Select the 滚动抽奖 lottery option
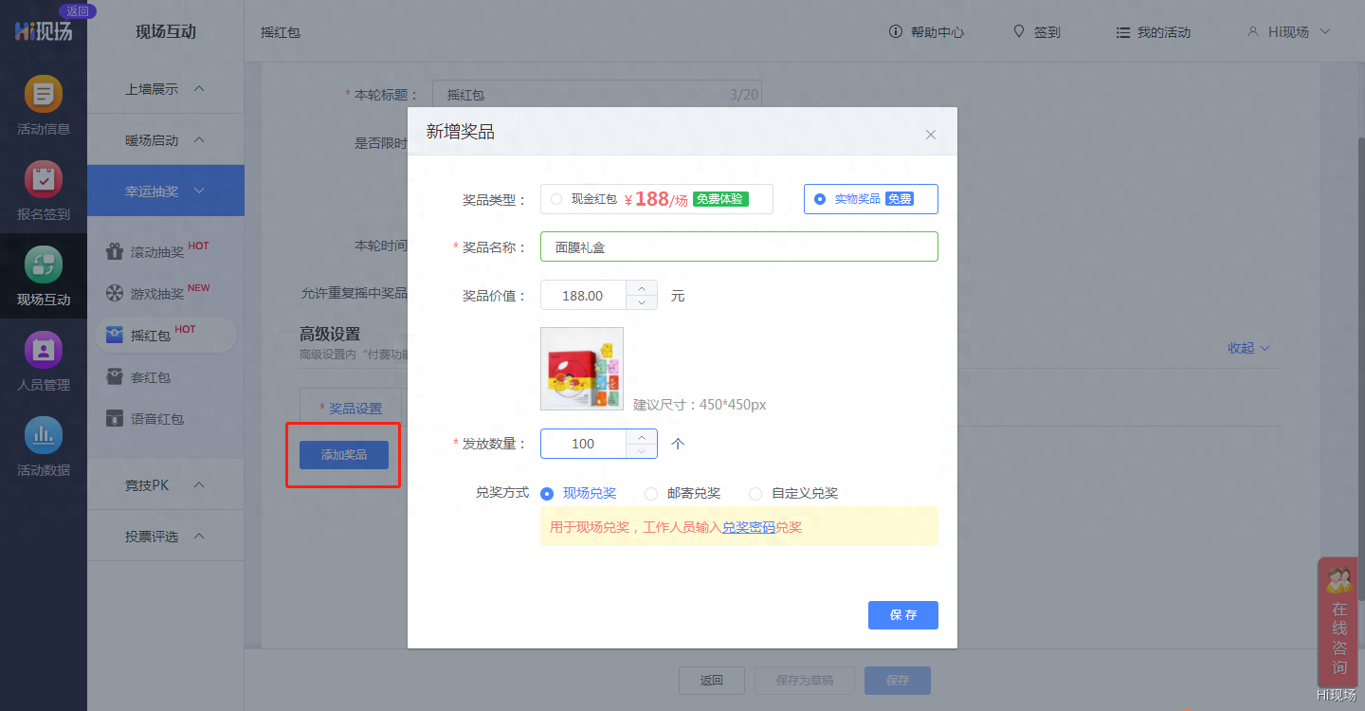 [x=165, y=250]
